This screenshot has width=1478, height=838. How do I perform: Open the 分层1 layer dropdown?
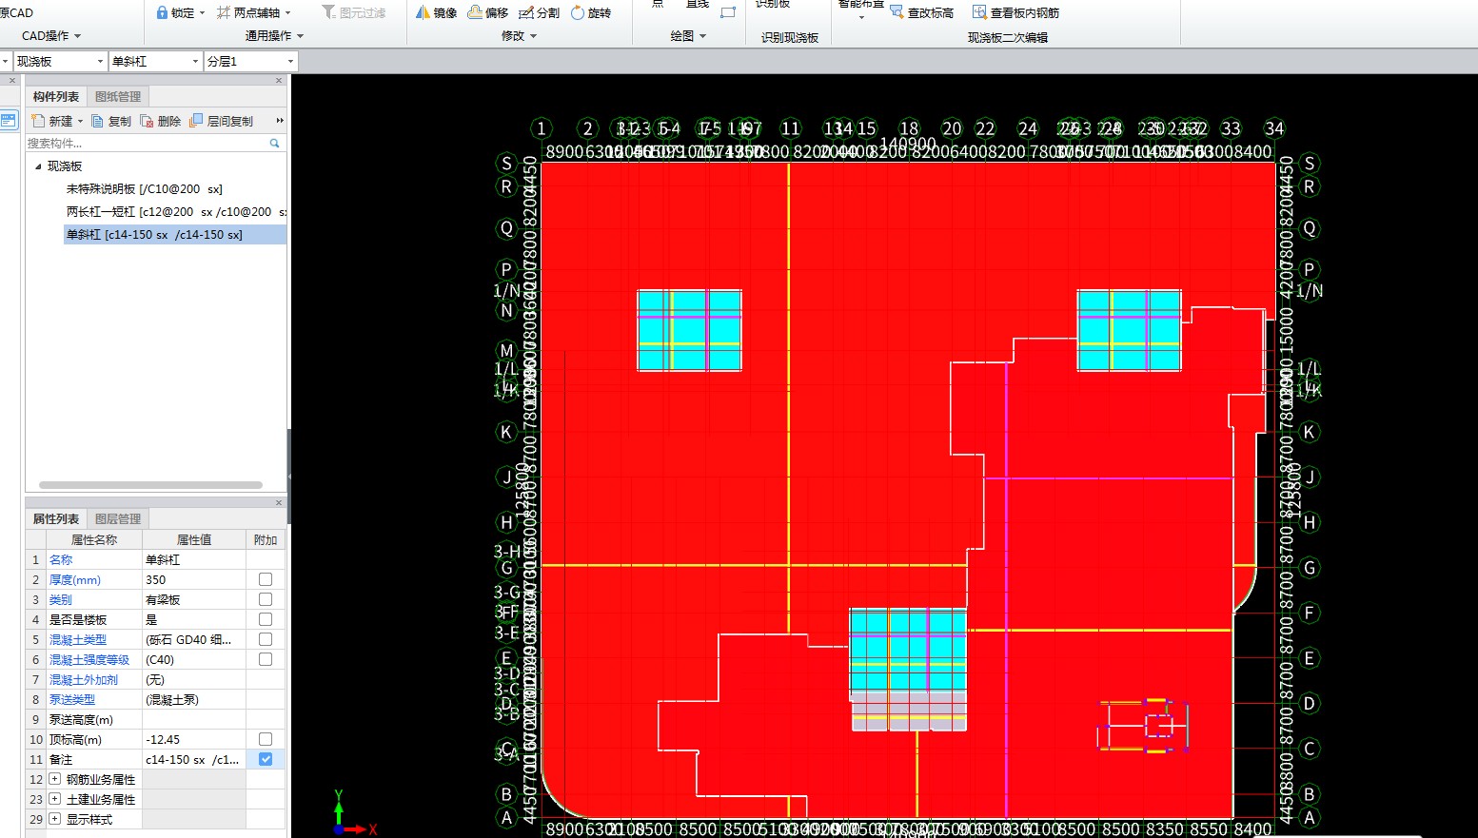(x=251, y=61)
